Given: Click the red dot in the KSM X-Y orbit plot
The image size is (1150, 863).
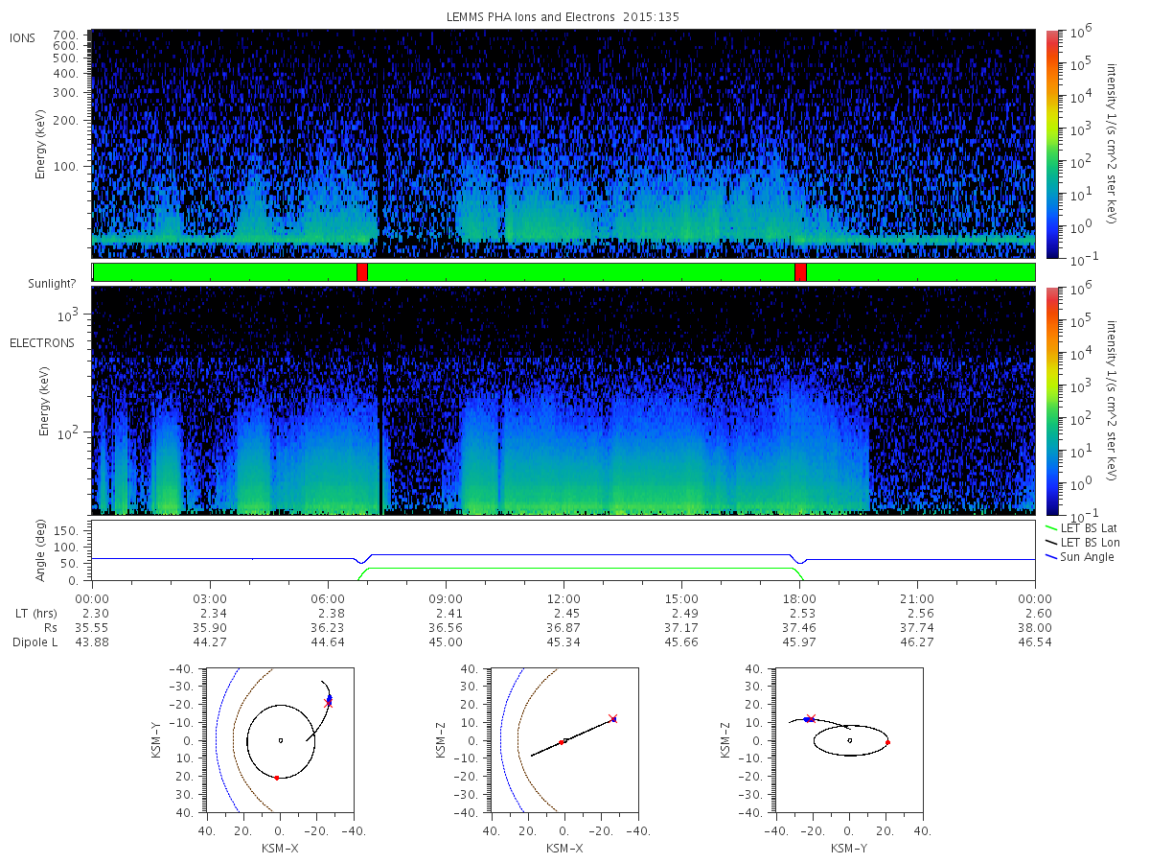Looking at the screenshot, I should 276,778.
